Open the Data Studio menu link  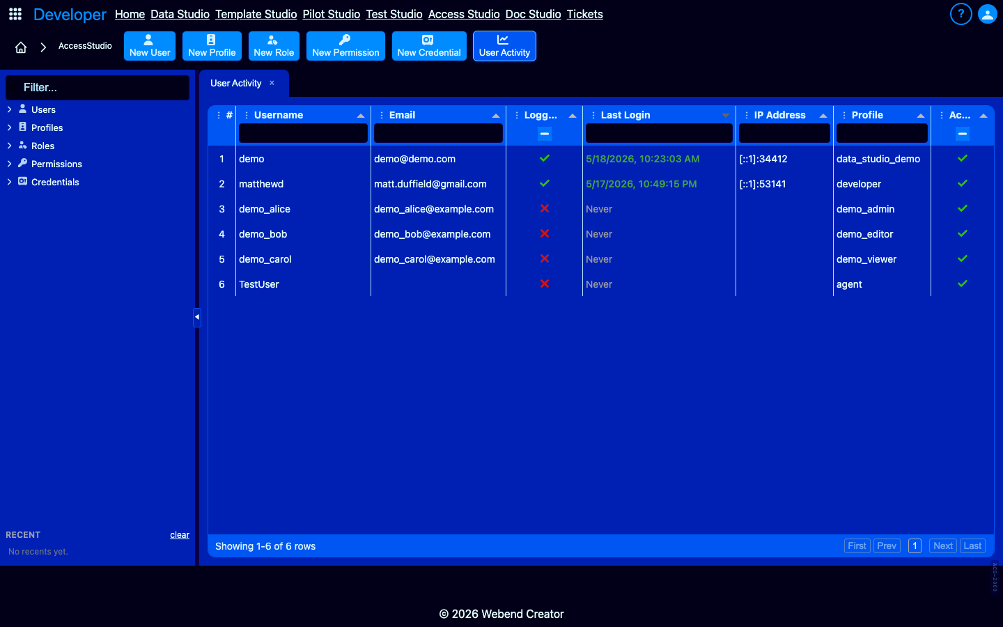point(180,14)
